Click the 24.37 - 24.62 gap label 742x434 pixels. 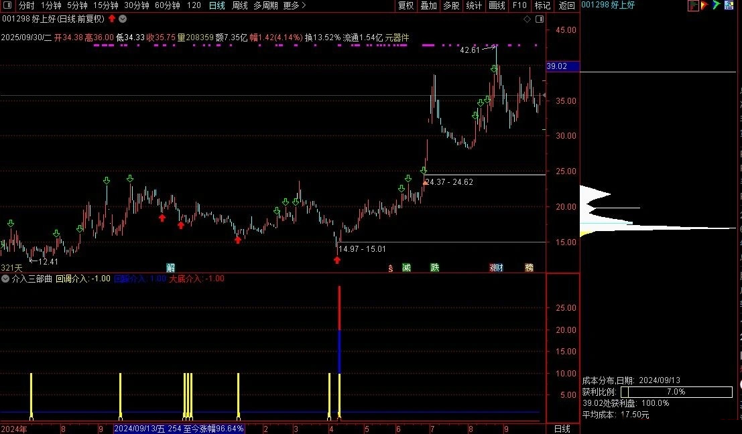449,182
